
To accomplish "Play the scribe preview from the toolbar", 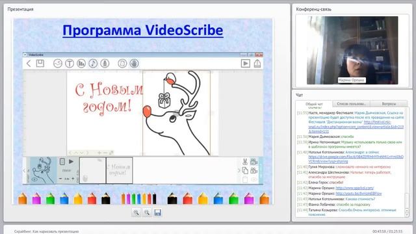I will tap(246, 64).
